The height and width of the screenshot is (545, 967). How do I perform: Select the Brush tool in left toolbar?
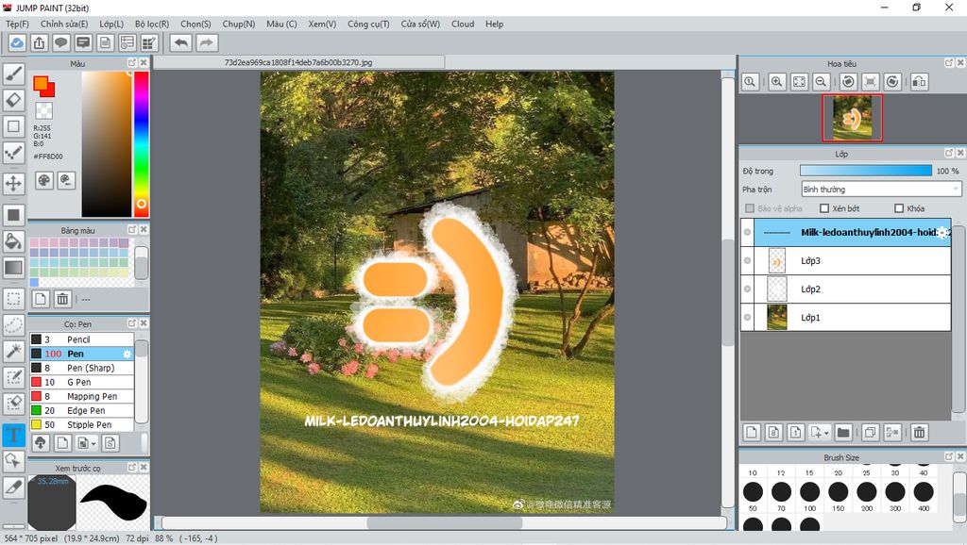coord(13,74)
